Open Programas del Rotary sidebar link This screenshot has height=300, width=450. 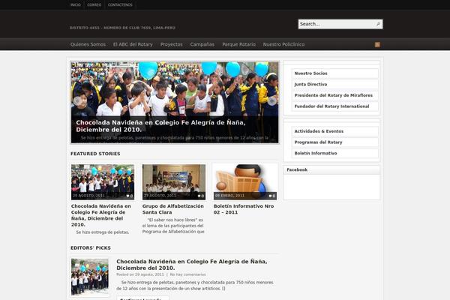[x=335, y=142]
